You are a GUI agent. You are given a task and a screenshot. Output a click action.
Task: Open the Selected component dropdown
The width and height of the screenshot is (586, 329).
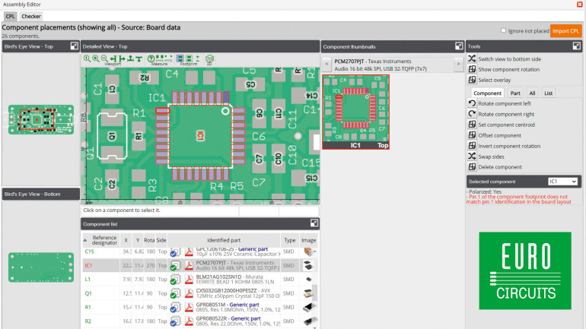tap(564, 182)
